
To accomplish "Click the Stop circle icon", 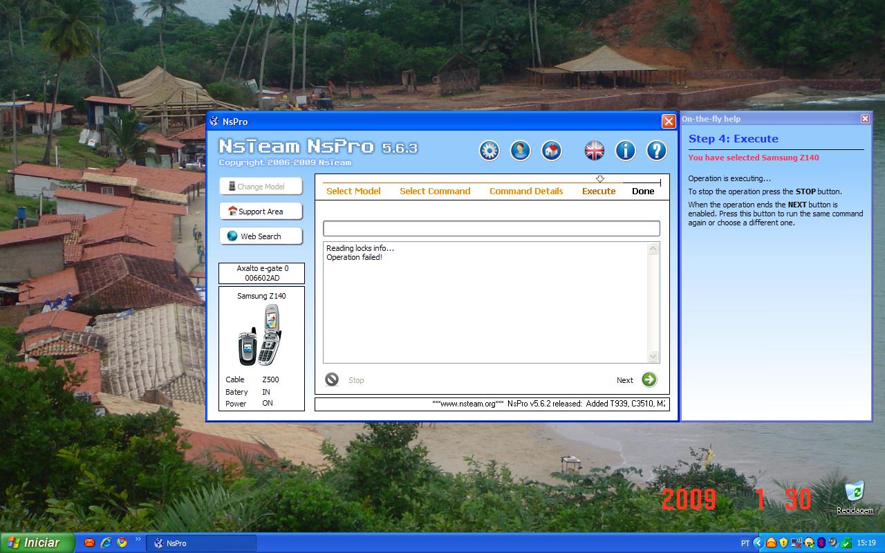I will [x=332, y=379].
